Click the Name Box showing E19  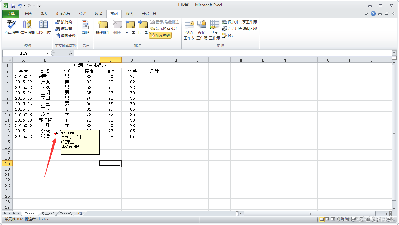[x=24, y=53]
